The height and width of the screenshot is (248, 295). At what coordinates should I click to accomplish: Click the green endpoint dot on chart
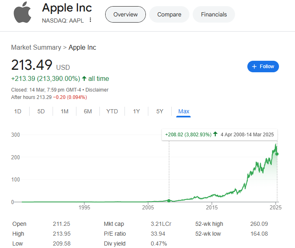[277, 154]
